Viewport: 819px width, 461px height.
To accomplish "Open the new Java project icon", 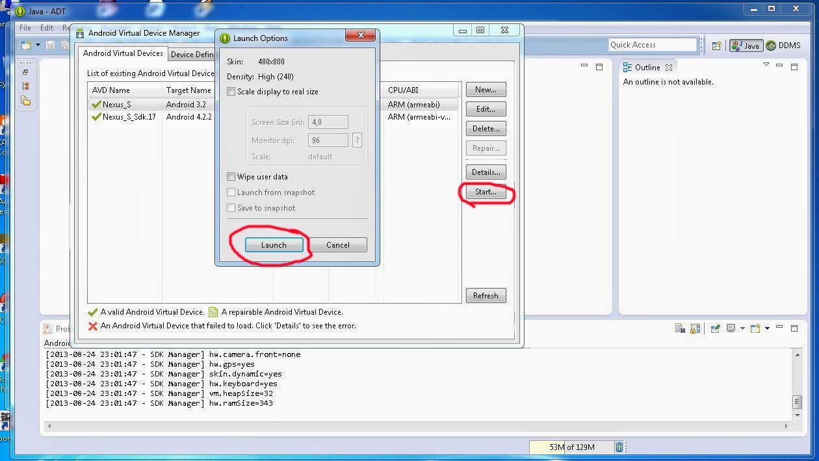I will 25,44.
